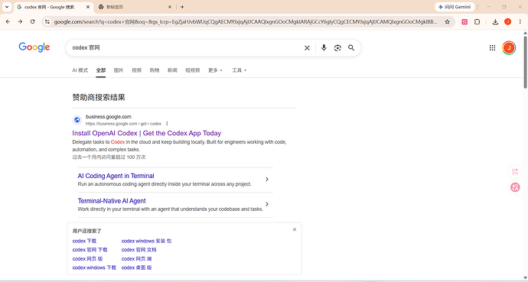Switch to the 新标签页 tab
528x282 pixels.
(x=135, y=7)
